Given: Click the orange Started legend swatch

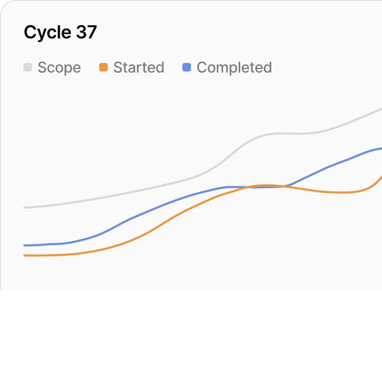Looking at the screenshot, I should 103,68.
